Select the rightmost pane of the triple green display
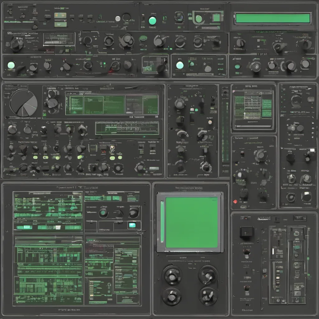The image size is (319, 319). tap(150, 105)
